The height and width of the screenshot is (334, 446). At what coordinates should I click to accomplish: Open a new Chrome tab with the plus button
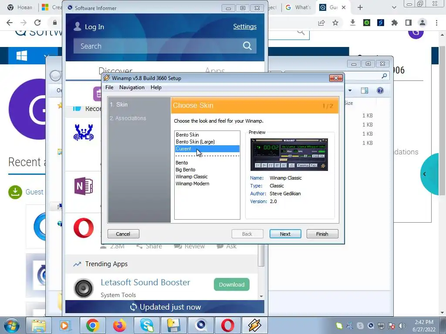coord(360,8)
